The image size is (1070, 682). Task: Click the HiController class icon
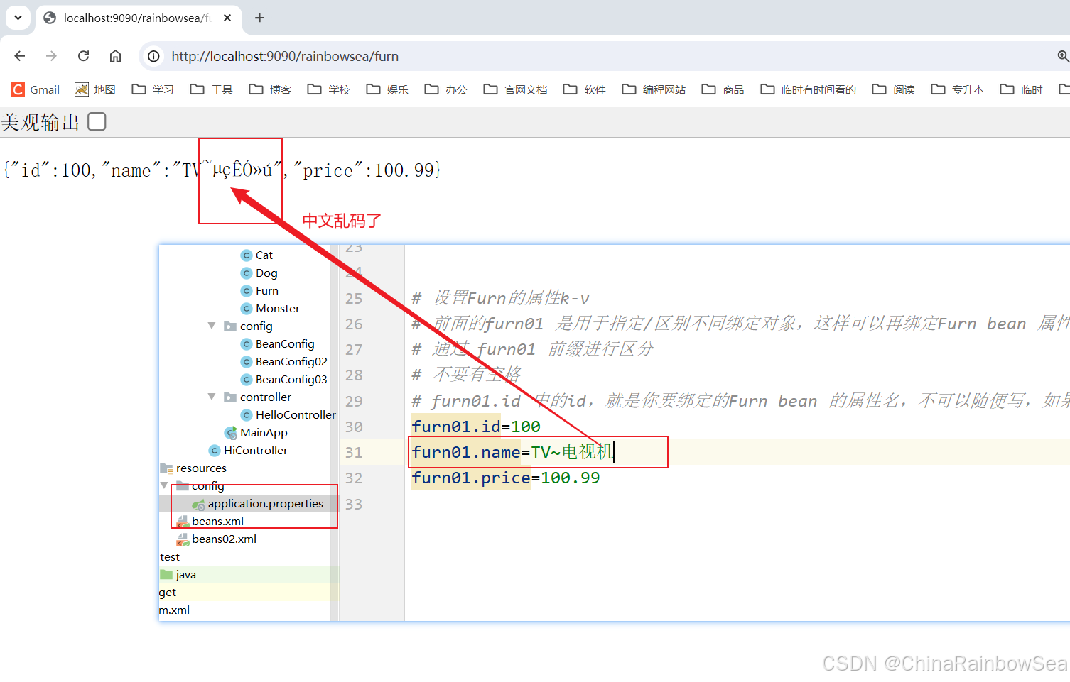tap(215, 451)
